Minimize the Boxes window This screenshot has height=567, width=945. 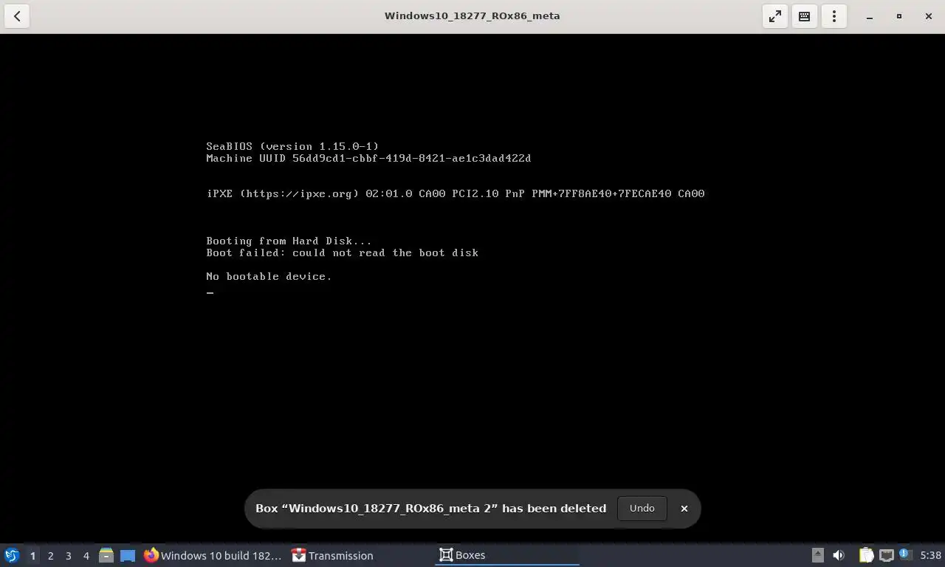pyautogui.click(x=870, y=16)
